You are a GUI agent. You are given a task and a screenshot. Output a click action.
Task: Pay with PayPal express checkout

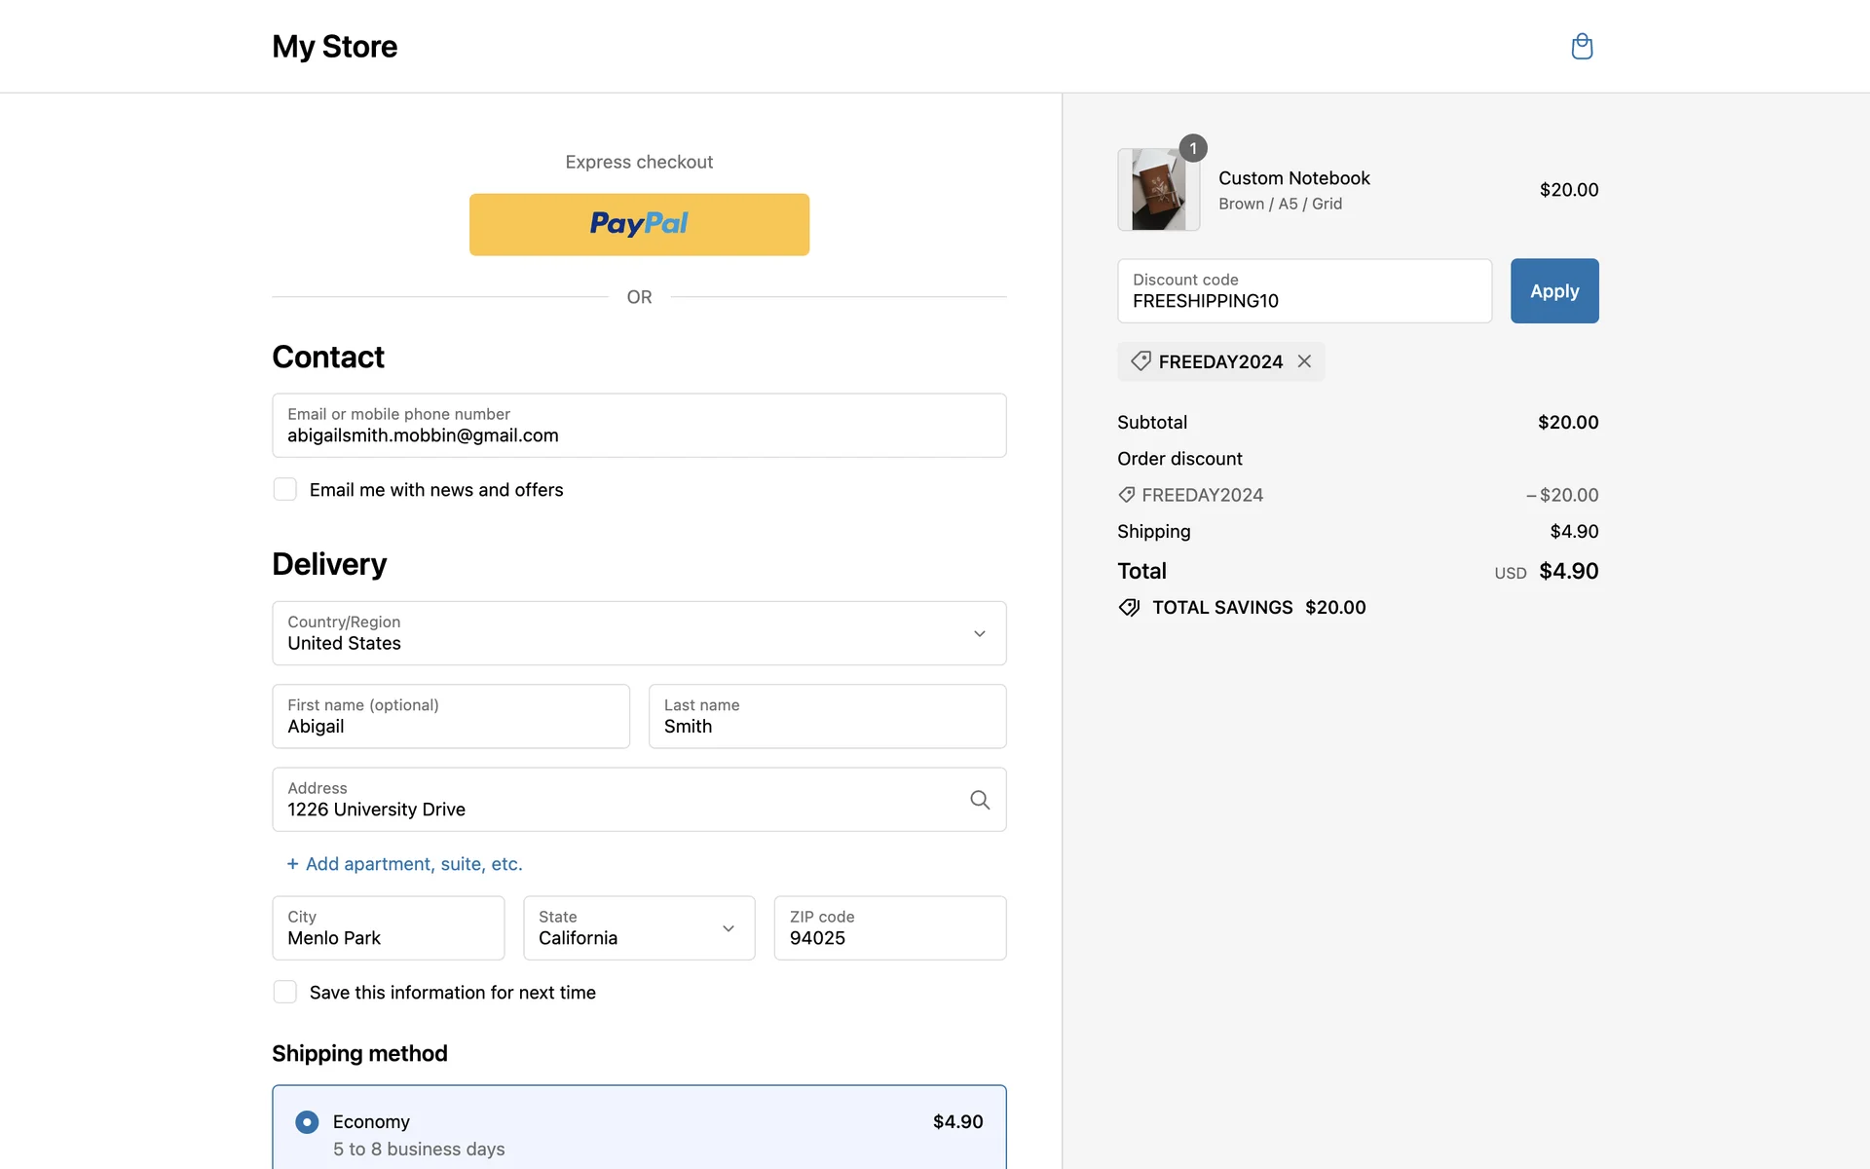[639, 224]
